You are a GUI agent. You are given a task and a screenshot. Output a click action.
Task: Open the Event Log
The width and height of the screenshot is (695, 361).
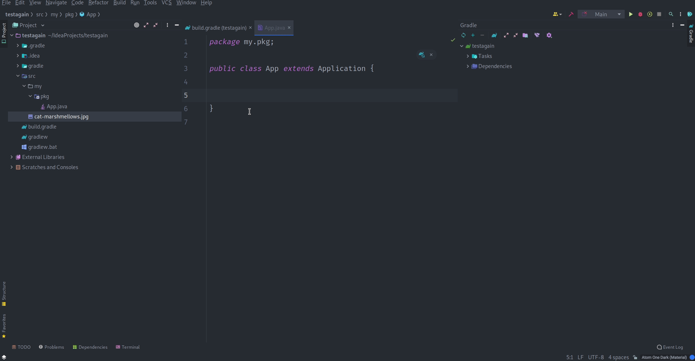coord(670,347)
